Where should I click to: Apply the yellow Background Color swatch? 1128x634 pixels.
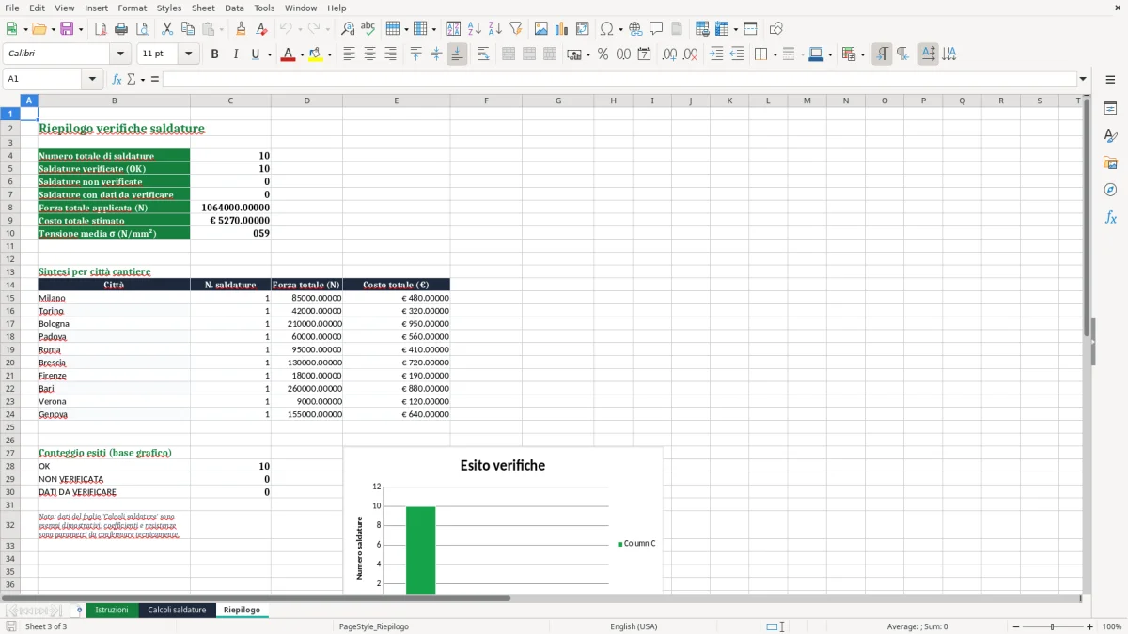pyautogui.click(x=316, y=54)
